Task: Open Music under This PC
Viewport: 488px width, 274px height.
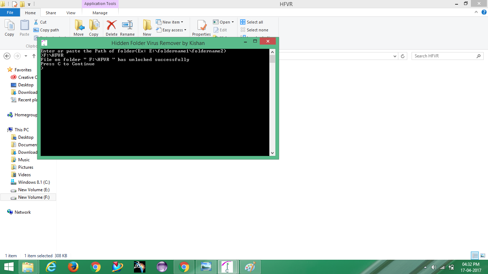Action: (x=24, y=160)
